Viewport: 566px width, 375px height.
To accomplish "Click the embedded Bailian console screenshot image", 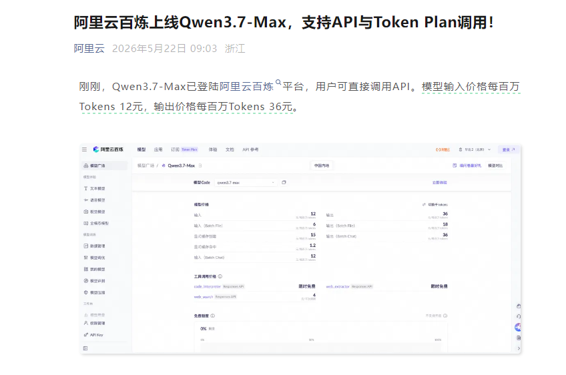I will point(300,249).
